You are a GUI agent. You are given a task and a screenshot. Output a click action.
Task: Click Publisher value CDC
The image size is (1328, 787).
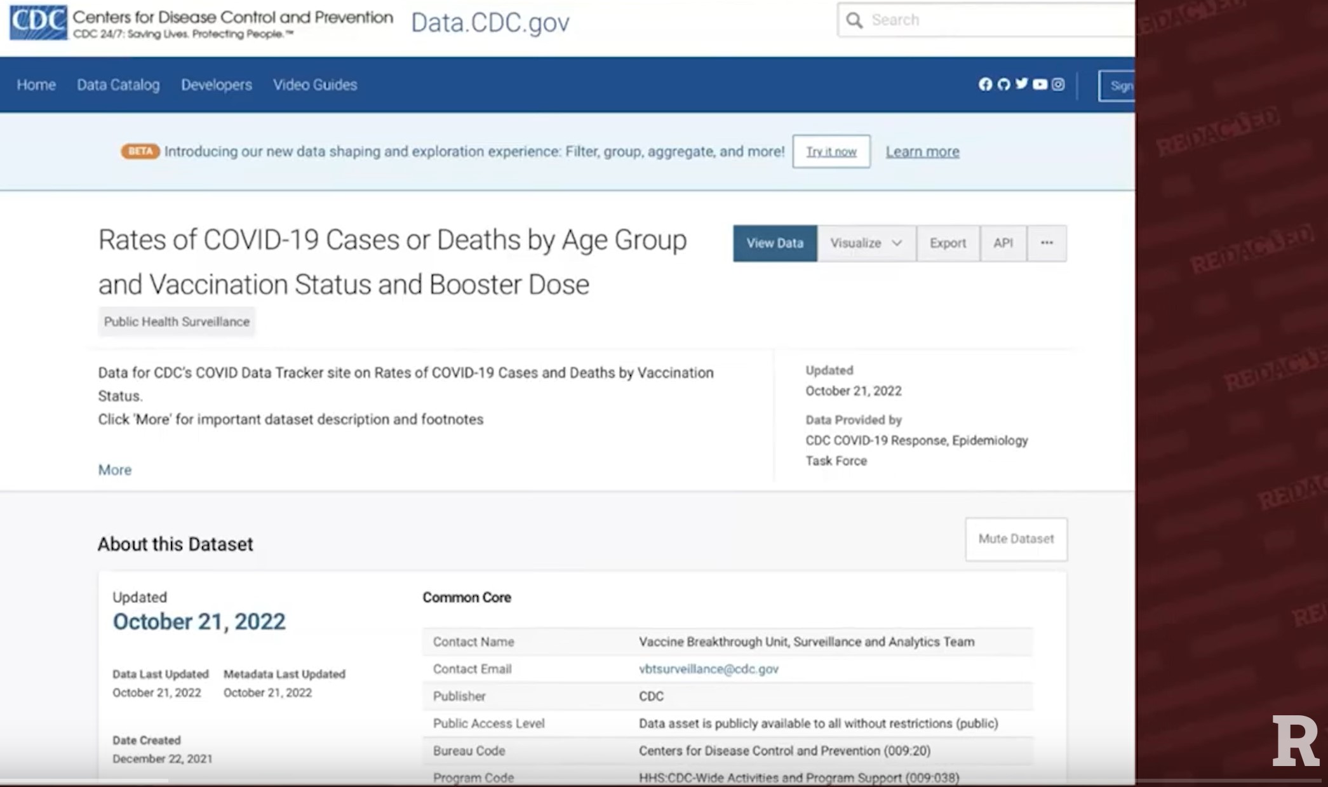(651, 696)
